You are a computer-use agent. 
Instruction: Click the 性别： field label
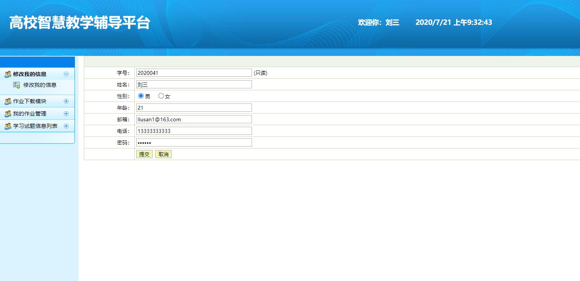(123, 96)
